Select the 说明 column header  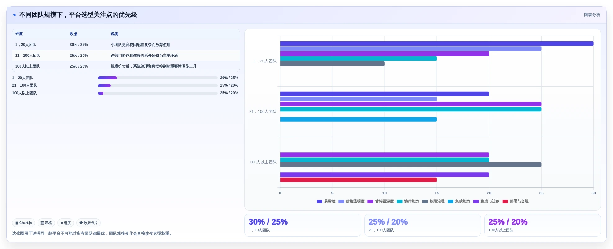click(x=115, y=34)
